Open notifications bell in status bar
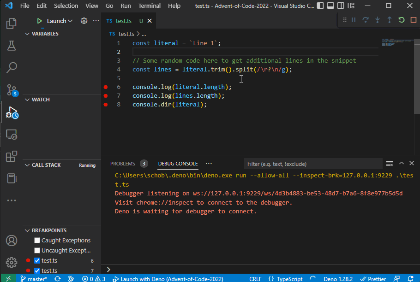 pos(410,279)
